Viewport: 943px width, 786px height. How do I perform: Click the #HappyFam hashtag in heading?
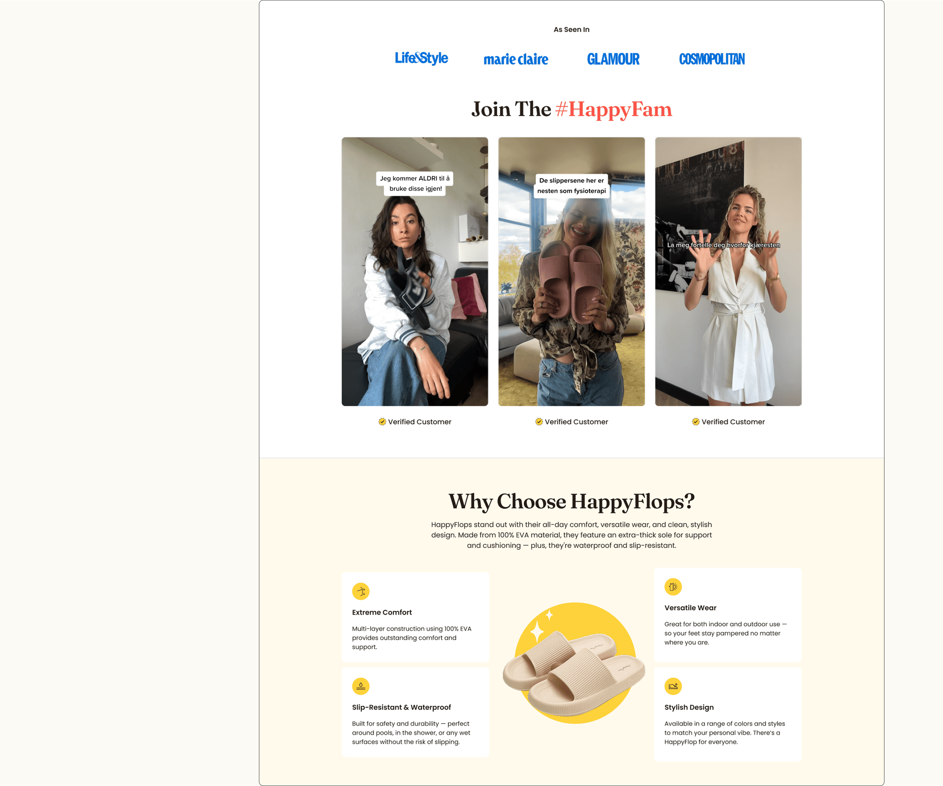613,110
